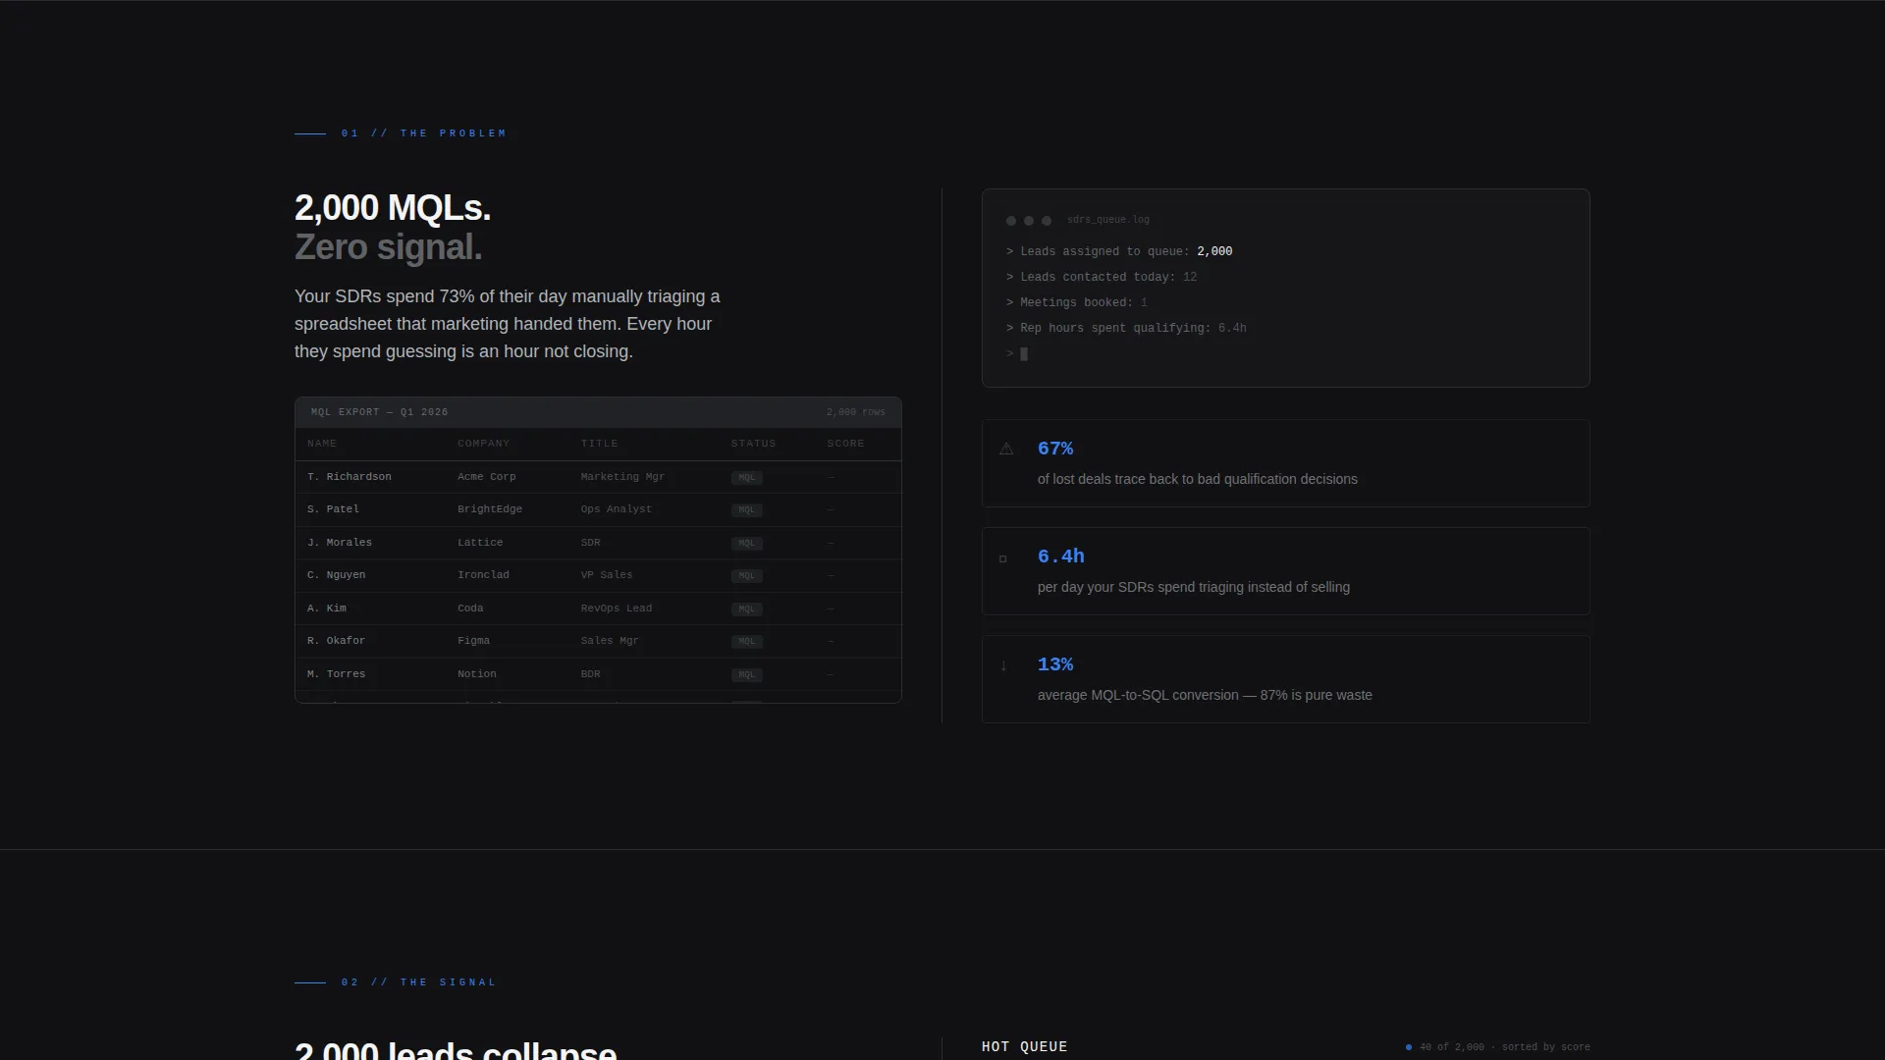Click the '13%' statistic value
This screenshot has width=1885, height=1060.
(1055, 664)
